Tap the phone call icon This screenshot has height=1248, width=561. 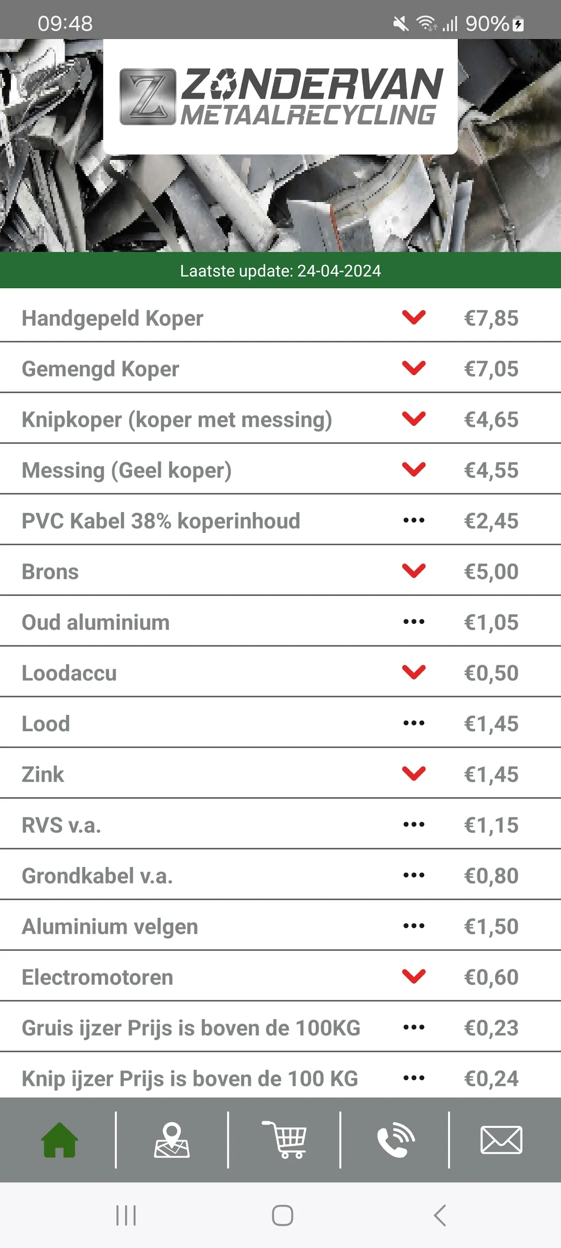pos(396,1140)
